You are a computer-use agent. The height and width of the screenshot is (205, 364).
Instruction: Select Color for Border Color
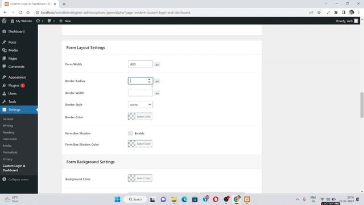tap(140, 116)
